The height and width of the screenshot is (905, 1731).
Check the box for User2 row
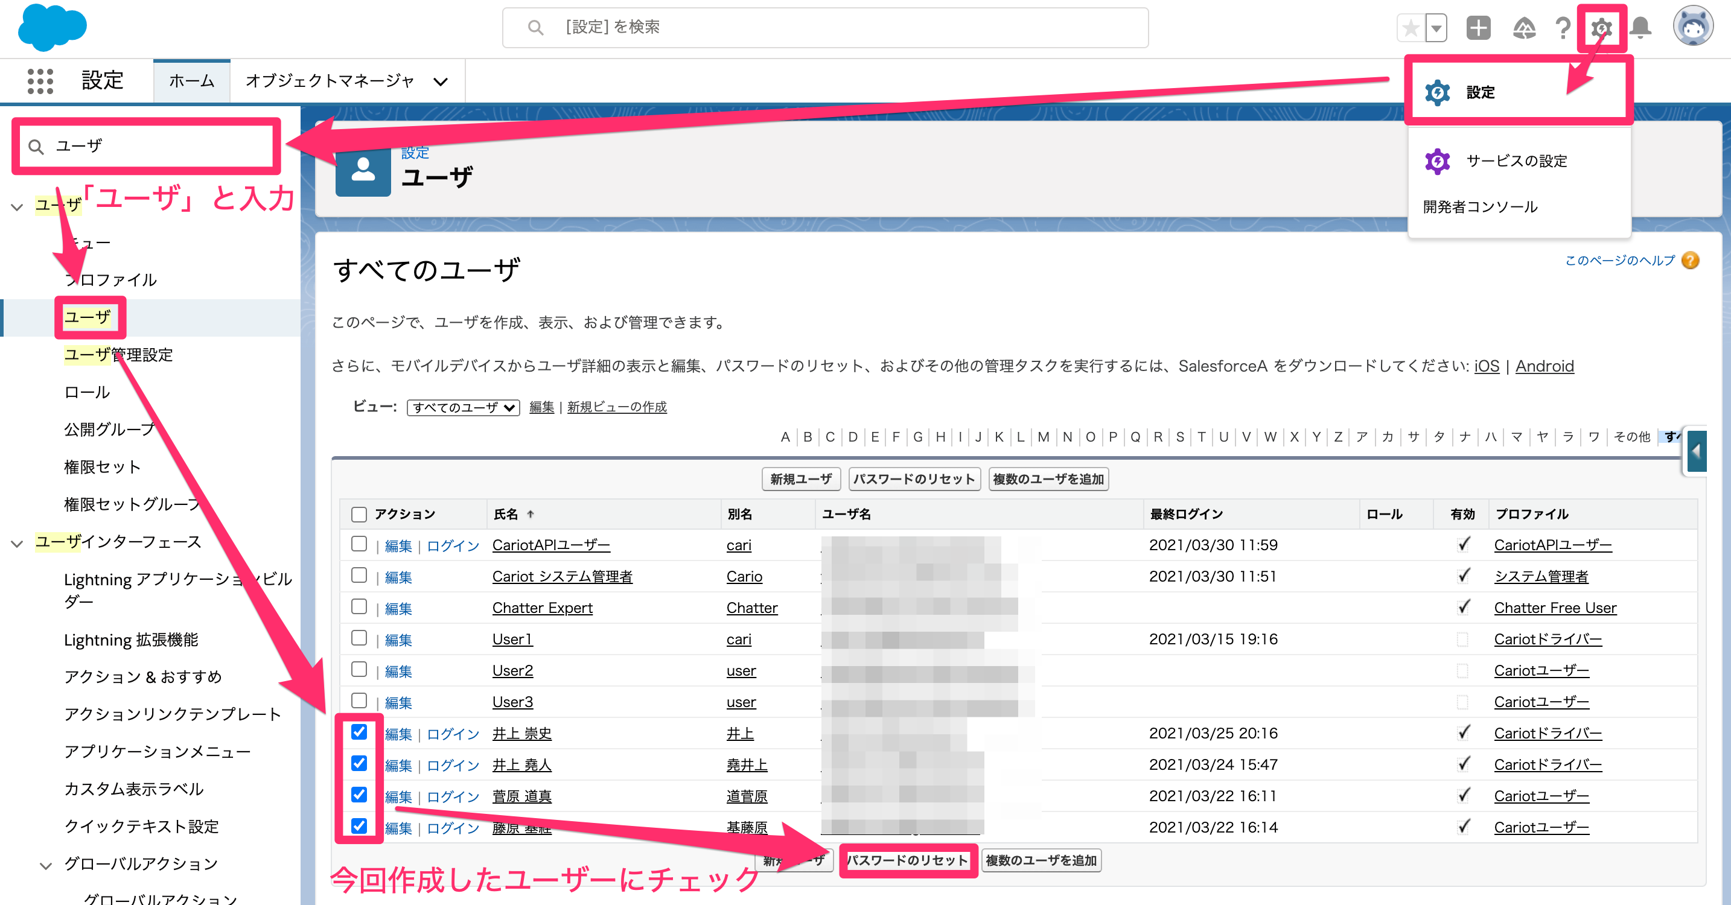(359, 669)
